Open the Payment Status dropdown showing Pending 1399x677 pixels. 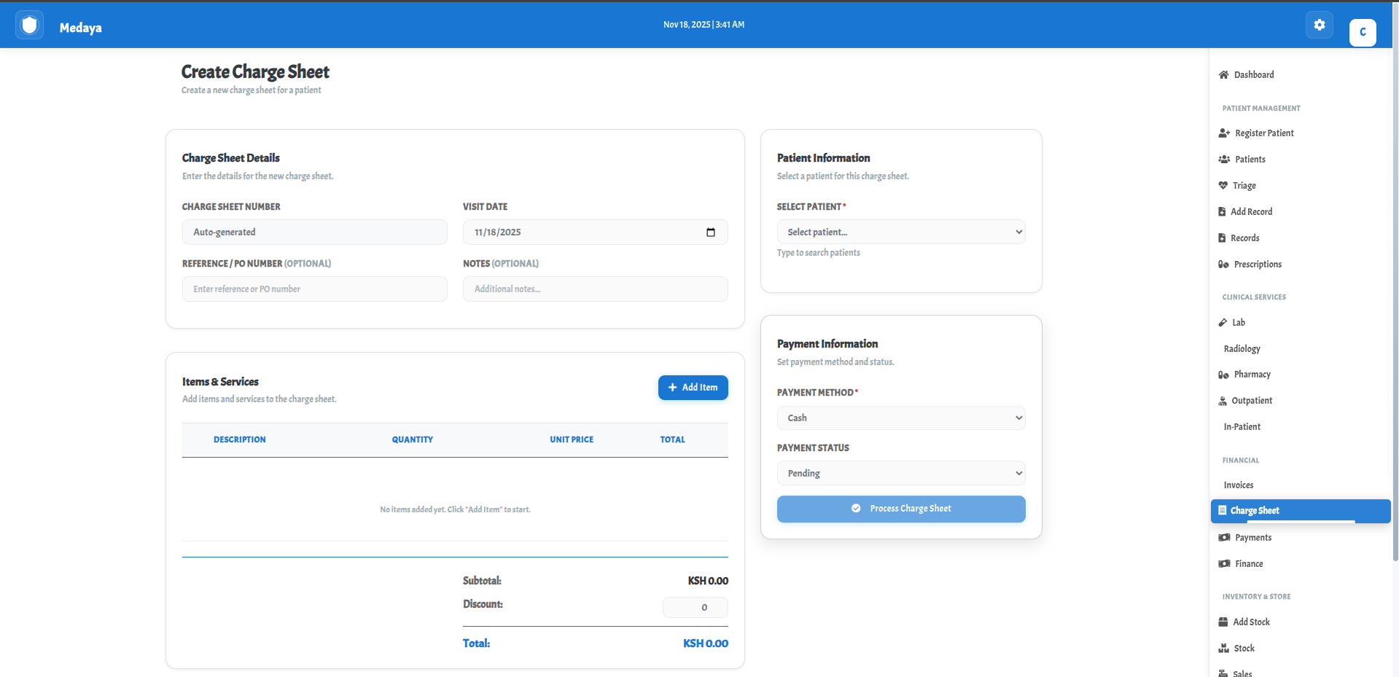click(x=900, y=473)
